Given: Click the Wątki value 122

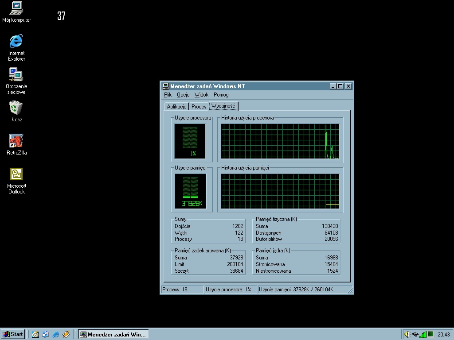Looking at the screenshot, I should coord(239,233).
